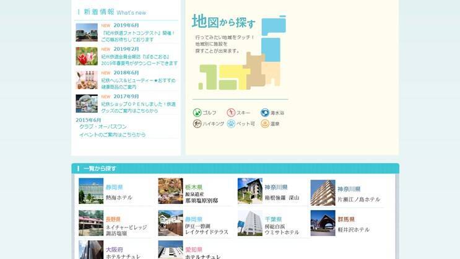Image resolution: width=460 pixels, height=259 pixels.
Task: Click the 熱海ホテル name link
Action: pyautogui.click(x=119, y=197)
